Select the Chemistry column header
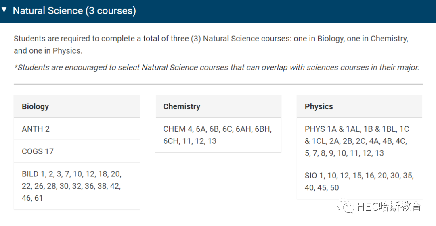 click(x=218, y=106)
